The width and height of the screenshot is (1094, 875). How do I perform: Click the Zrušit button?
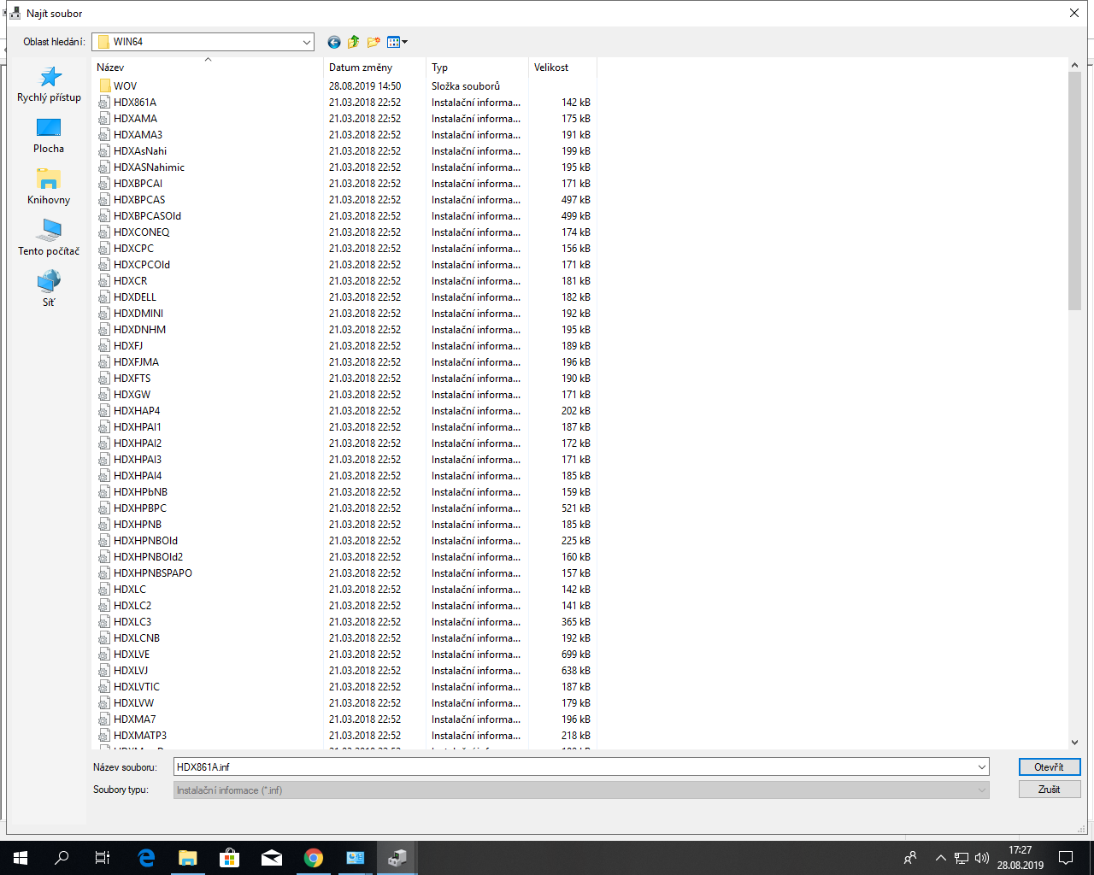(x=1049, y=790)
